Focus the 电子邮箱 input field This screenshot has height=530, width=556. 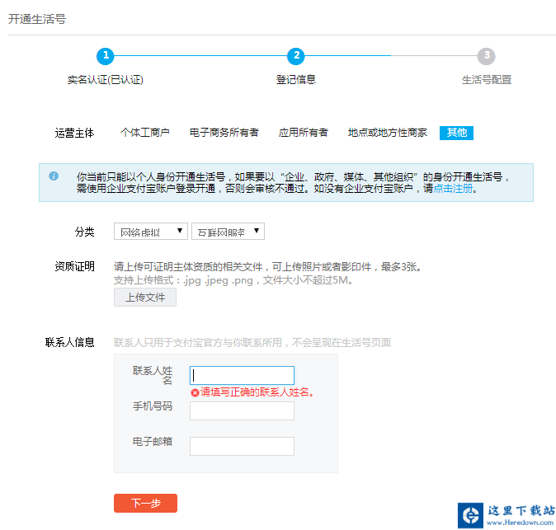[242, 446]
